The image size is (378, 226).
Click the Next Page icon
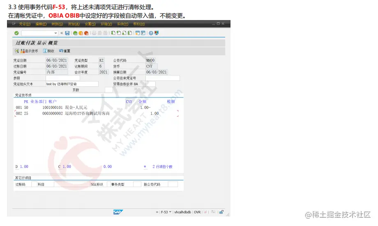[124, 33]
